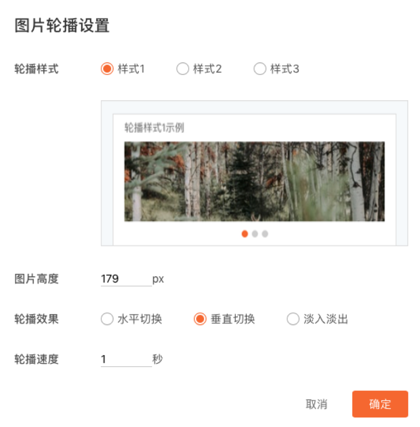This screenshot has width=420, height=427.
Task: Click the 图片轮播设置 dialog title
Action: click(62, 25)
